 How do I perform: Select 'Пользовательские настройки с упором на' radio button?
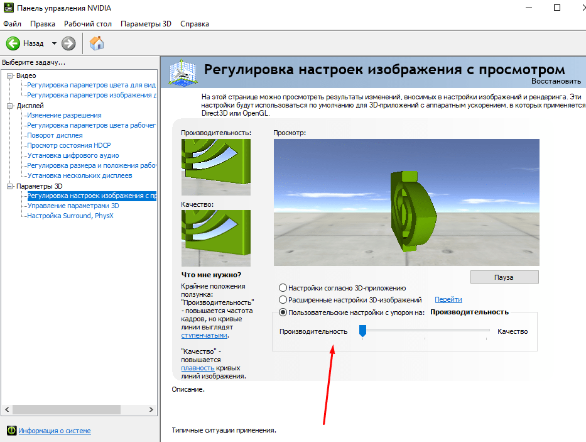pos(283,312)
